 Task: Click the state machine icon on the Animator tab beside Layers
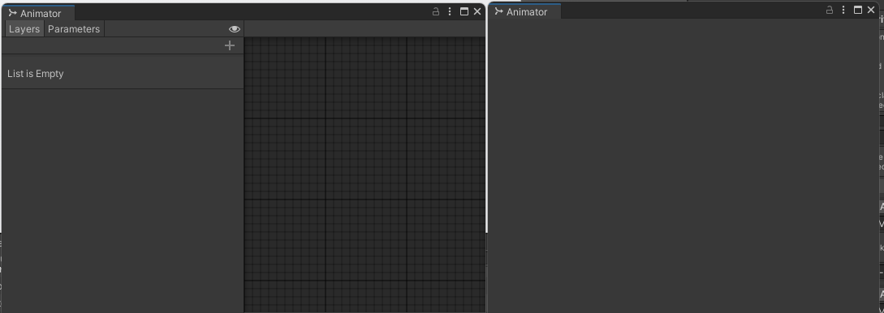click(13, 13)
